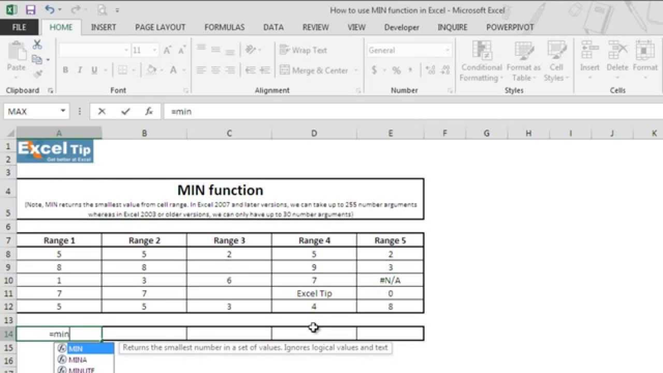Click Decrease Font Size icon
This screenshot has width=663, height=373.
tap(182, 50)
